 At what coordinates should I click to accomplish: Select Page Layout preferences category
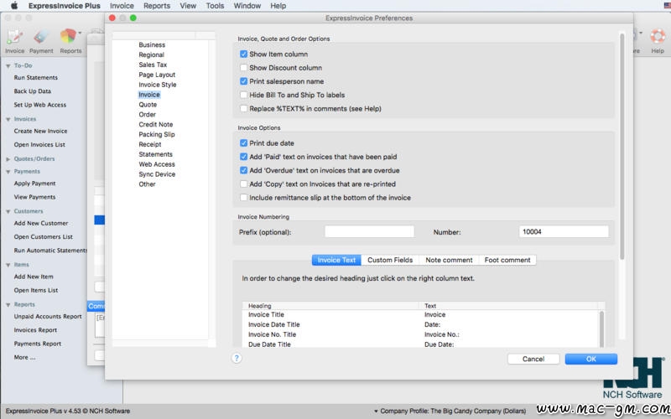pos(157,75)
